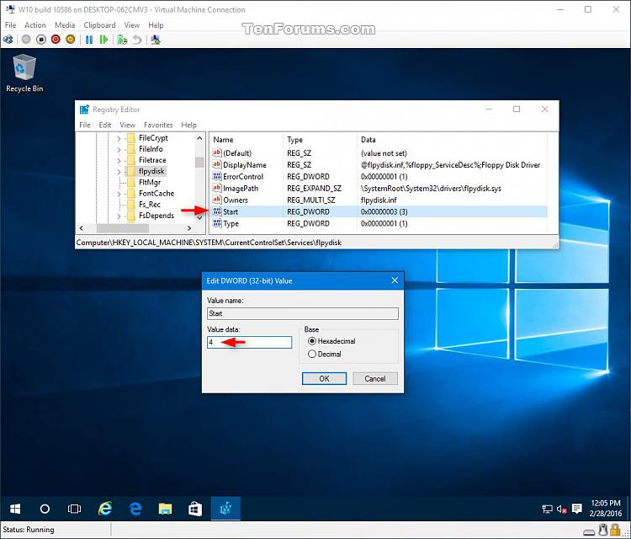Click the Enhanced Session toolbar icon
Viewport: 631px width, 539px height.
[156, 40]
